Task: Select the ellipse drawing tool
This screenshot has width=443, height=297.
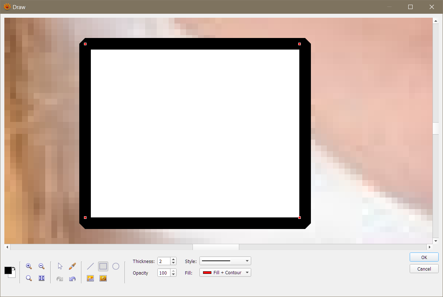Action: pos(116,266)
